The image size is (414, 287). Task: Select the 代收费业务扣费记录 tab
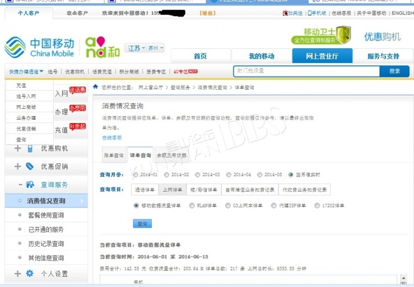(305, 190)
